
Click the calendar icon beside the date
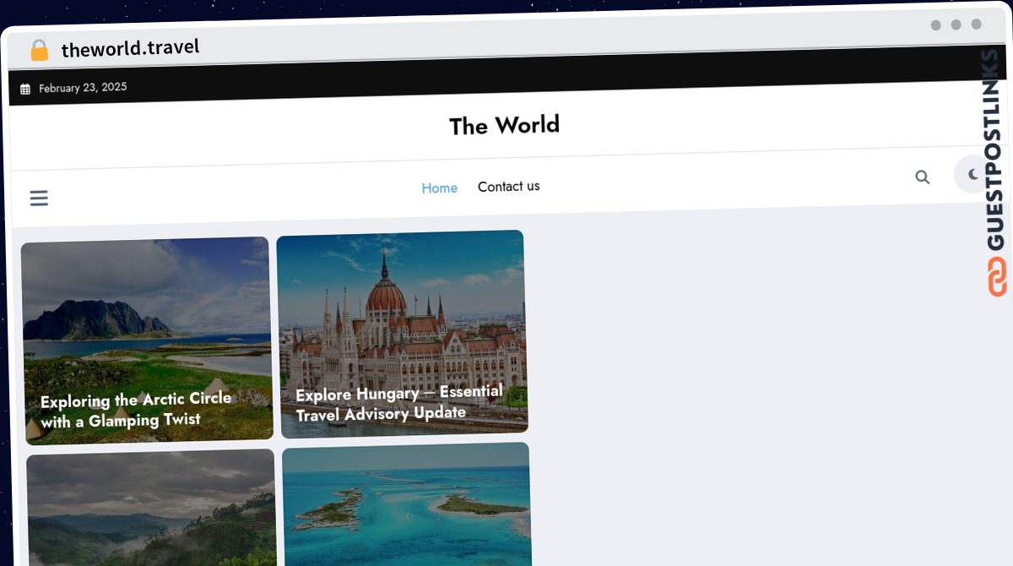25,89
